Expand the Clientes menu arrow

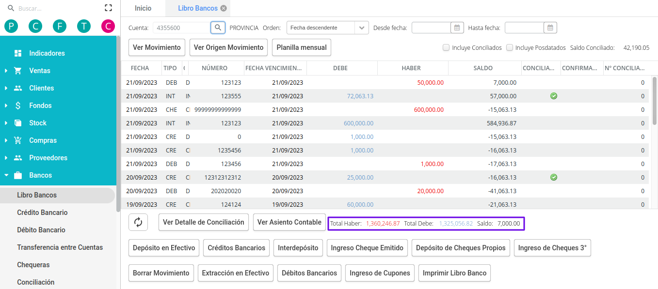pos(6,88)
